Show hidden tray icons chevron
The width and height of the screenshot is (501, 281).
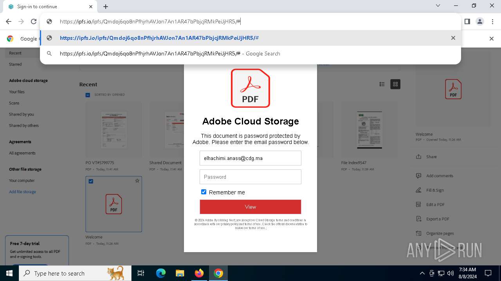pos(422,273)
